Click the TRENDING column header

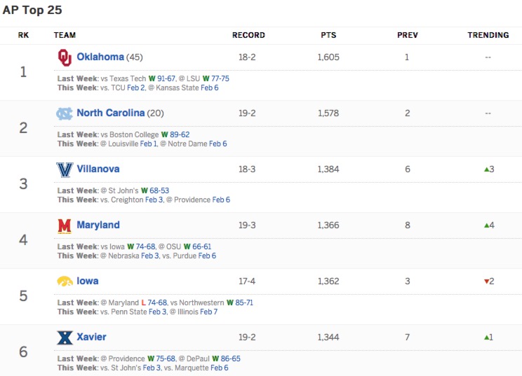(488, 35)
